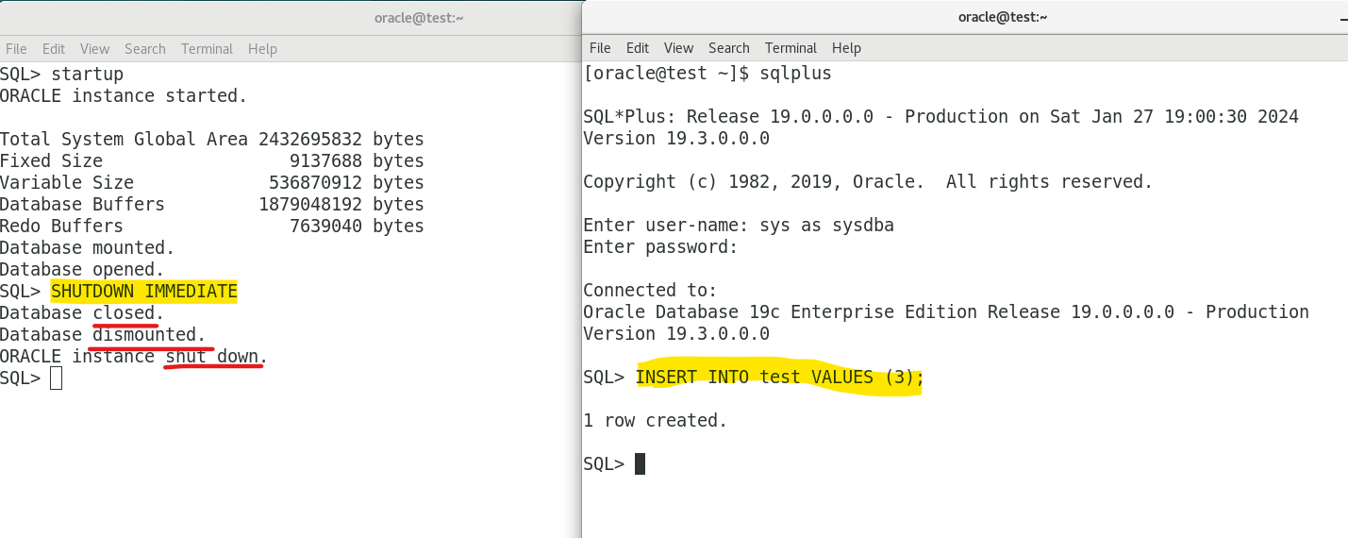Click 'Enter user-name: sys as sysdba' line

[x=739, y=225]
